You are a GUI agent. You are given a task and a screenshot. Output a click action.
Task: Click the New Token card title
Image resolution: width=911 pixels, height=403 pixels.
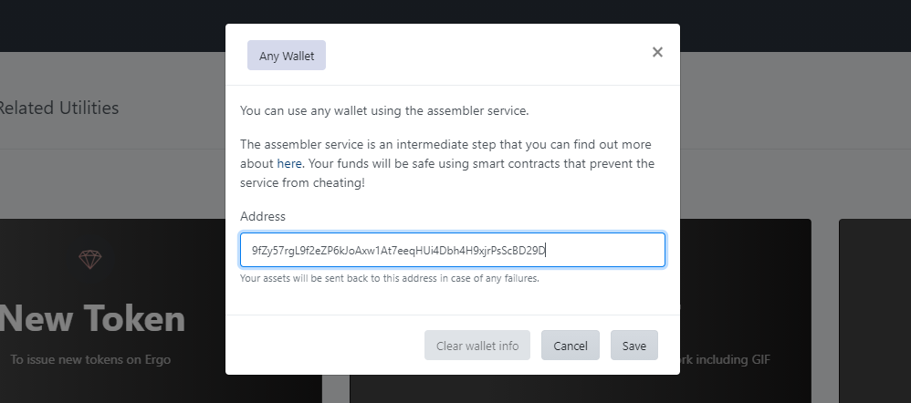91,318
